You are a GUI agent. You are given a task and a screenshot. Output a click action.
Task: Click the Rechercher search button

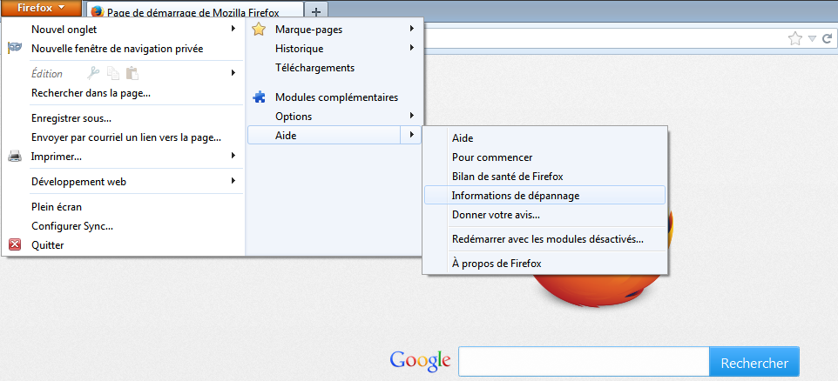(754, 363)
